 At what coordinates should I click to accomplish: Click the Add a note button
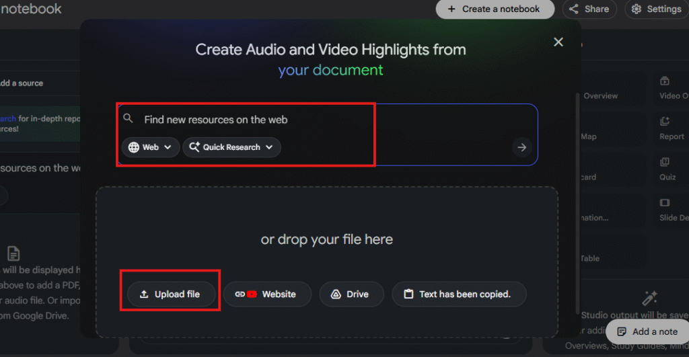pyautogui.click(x=647, y=331)
